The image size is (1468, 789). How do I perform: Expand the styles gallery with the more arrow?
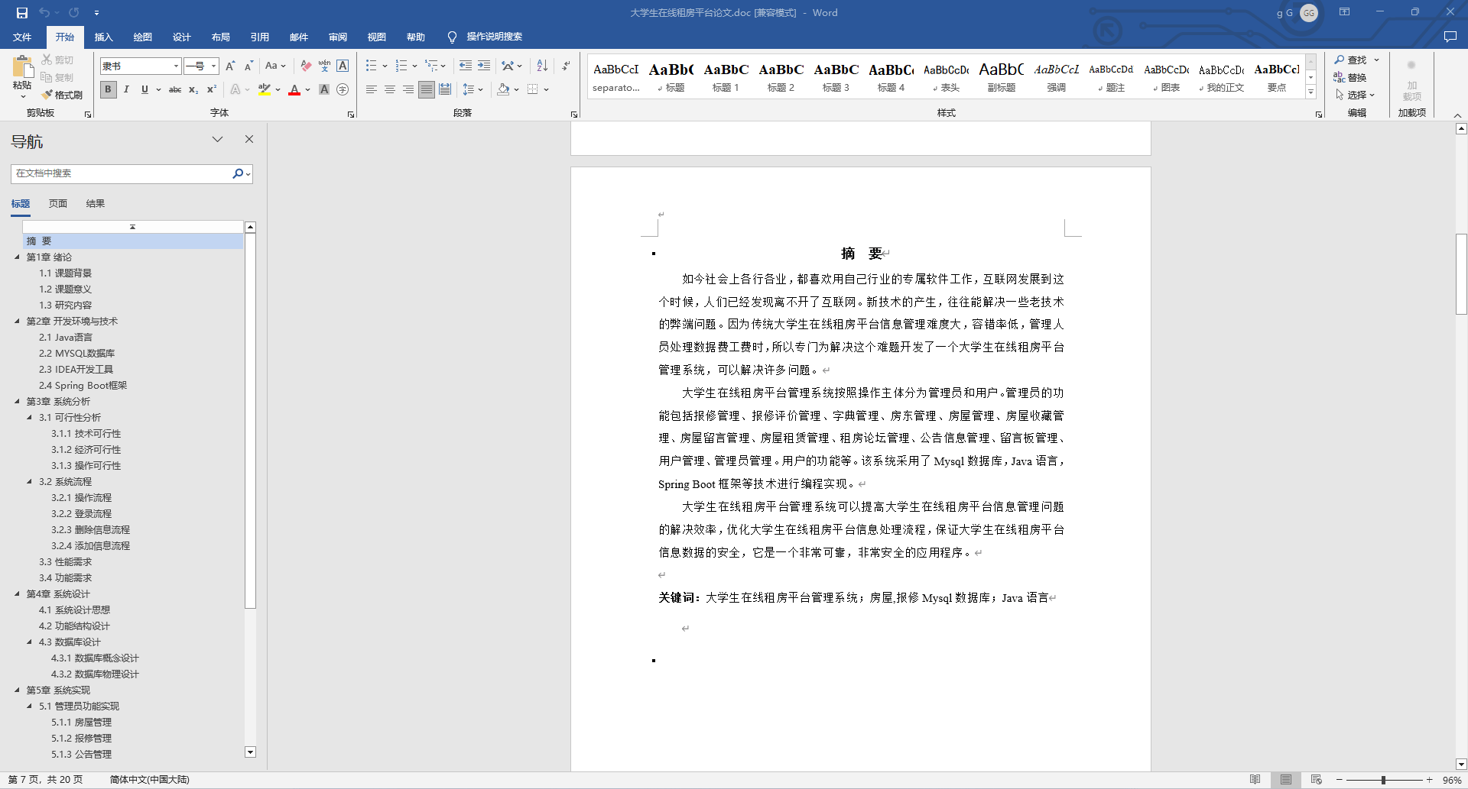point(1310,92)
